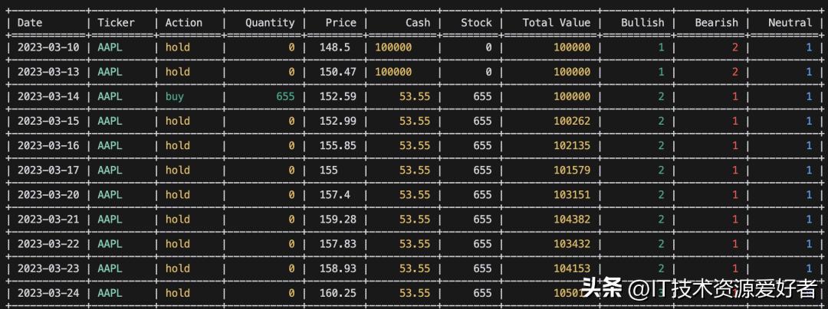The height and width of the screenshot is (309, 828).
Task: Click the green 'buy' action cell
Action: tap(174, 96)
